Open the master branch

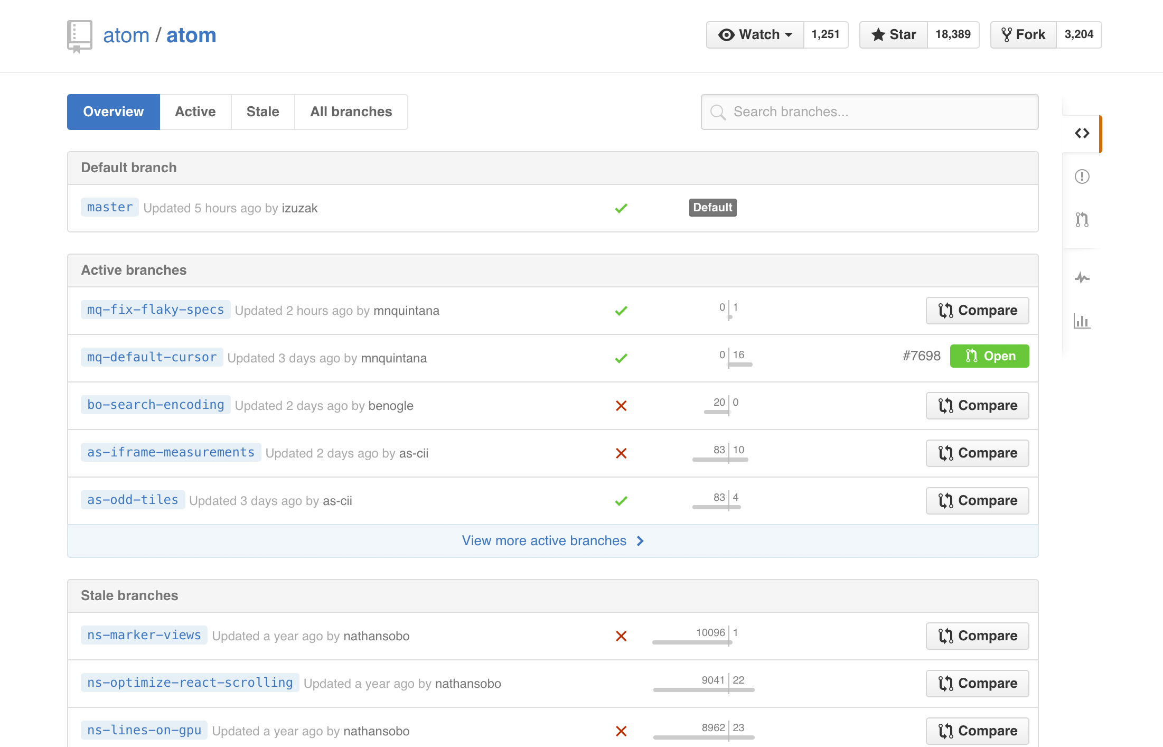point(110,207)
